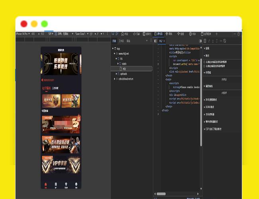
Task: Expand the DOM breakpoints section
Action: [209, 107]
